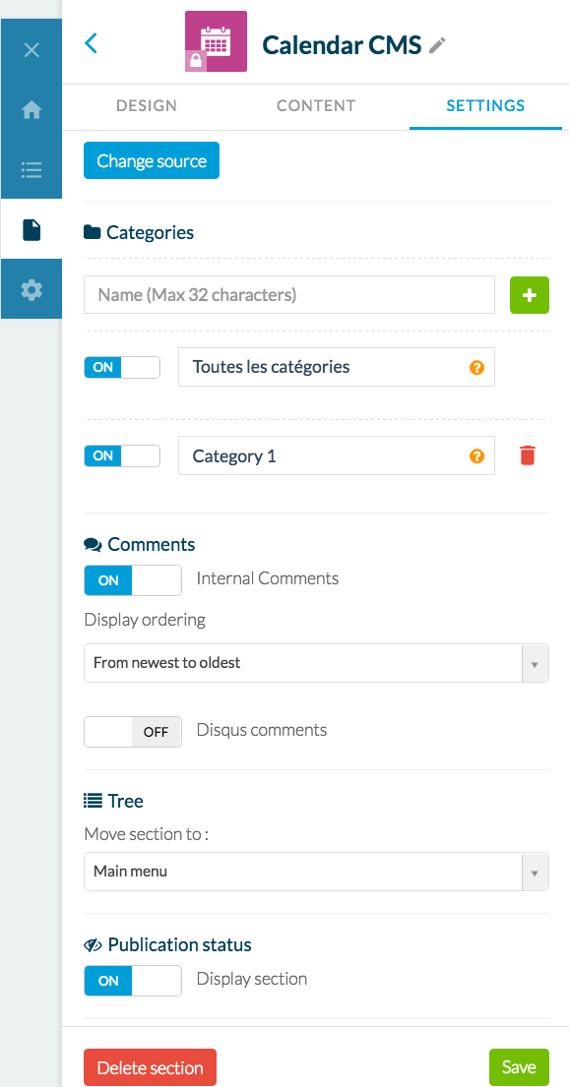Click the Change source button

[x=152, y=160]
